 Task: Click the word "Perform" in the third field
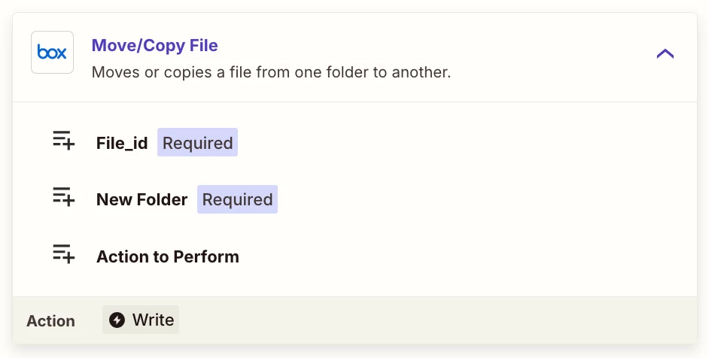(206, 257)
